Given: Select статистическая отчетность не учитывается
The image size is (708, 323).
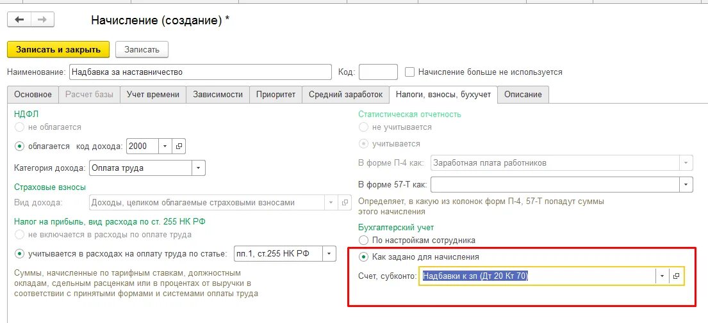Looking at the screenshot, I should pos(363,127).
